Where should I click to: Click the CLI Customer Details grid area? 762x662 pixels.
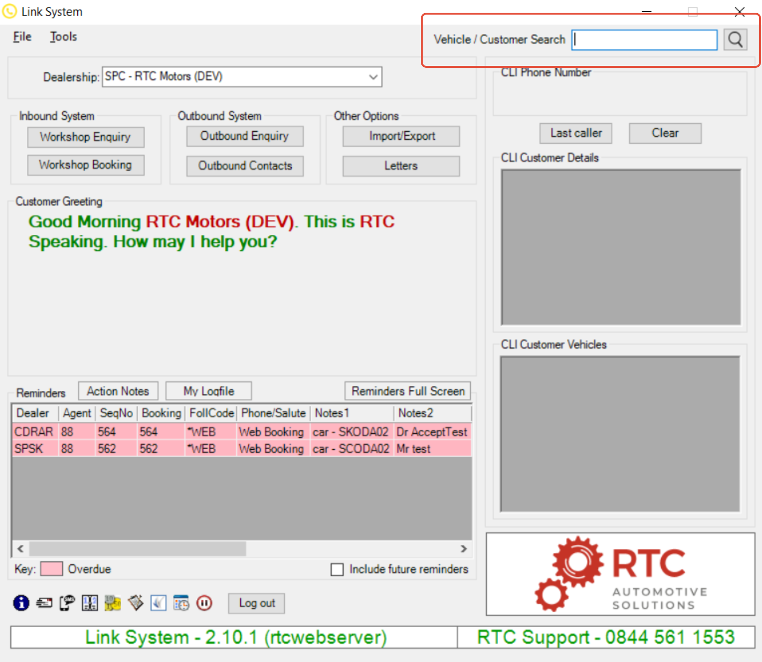coord(621,247)
